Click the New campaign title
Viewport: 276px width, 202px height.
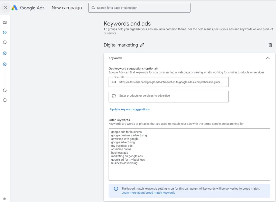[67, 8]
